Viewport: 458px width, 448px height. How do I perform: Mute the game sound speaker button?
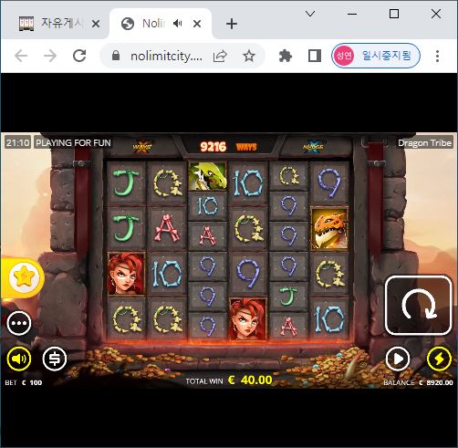(19, 359)
